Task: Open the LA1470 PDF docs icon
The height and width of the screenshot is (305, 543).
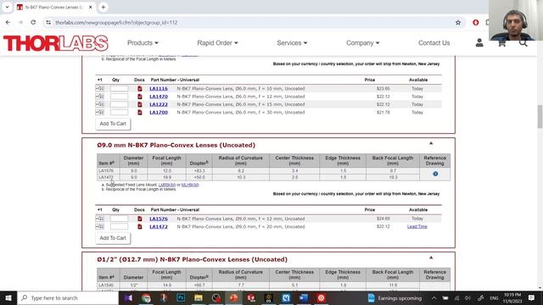Action: pos(139,97)
